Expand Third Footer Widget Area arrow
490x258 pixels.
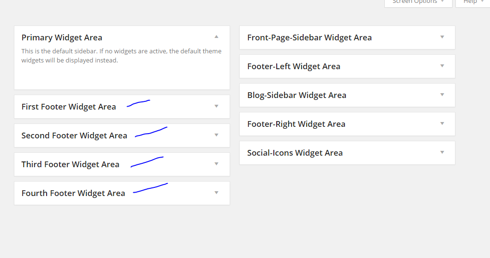[x=217, y=164]
